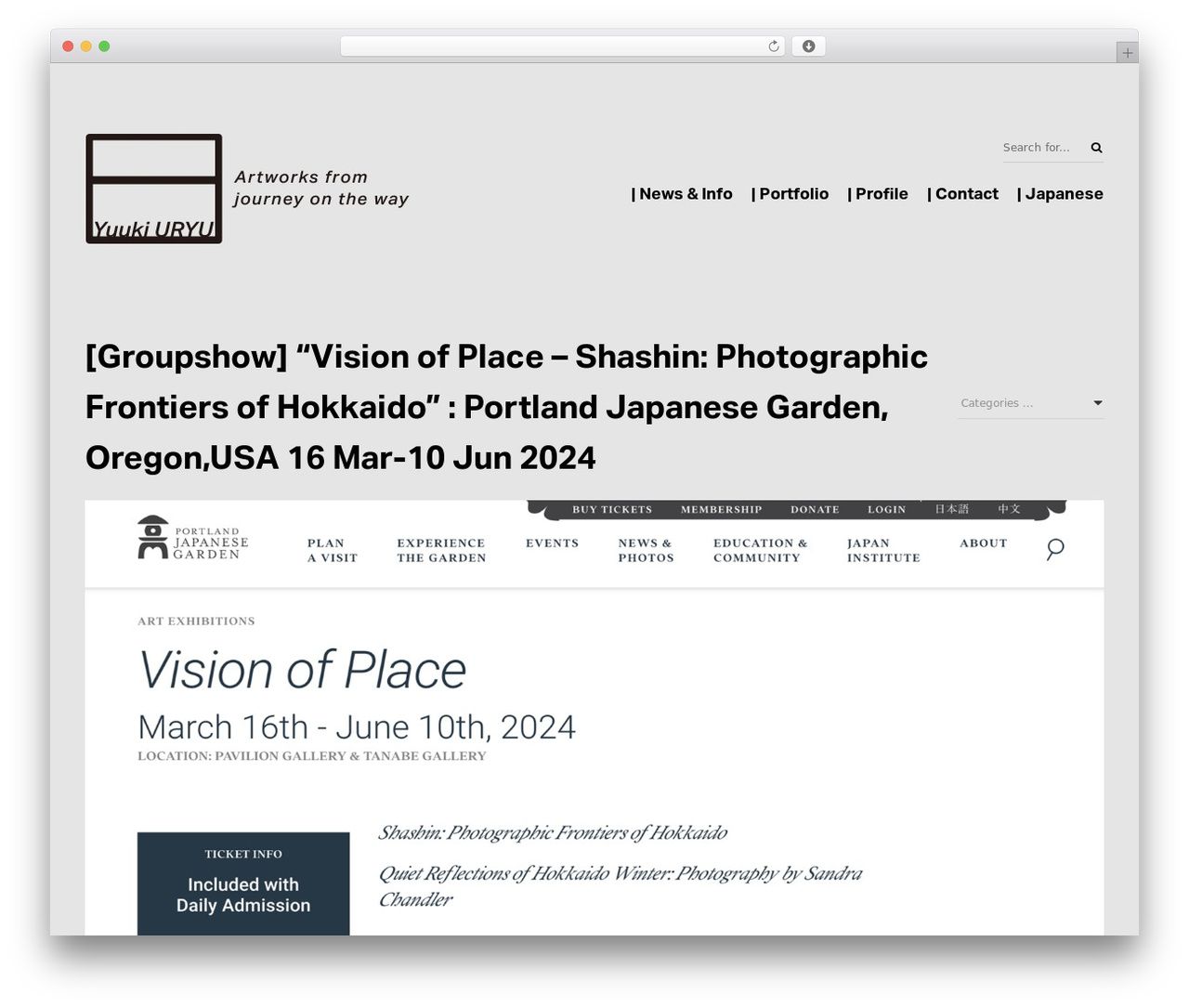This screenshot has width=1189, height=1007.
Task: Open the Japan Institute menu
Action: pyautogui.click(x=883, y=551)
